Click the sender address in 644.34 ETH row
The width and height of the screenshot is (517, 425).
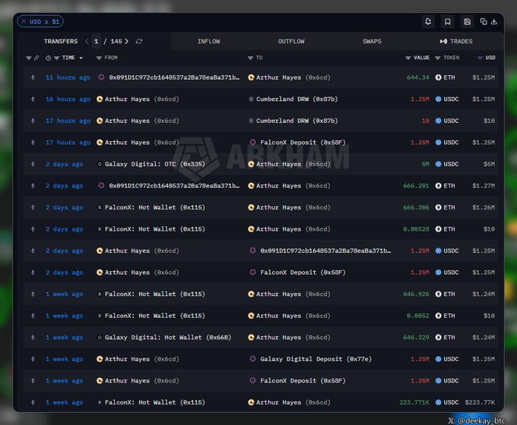[x=174, y=77]
